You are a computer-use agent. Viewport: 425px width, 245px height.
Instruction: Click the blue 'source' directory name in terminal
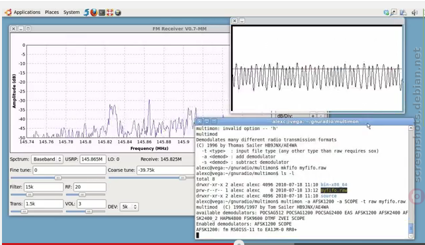click(x=328, y=196)
